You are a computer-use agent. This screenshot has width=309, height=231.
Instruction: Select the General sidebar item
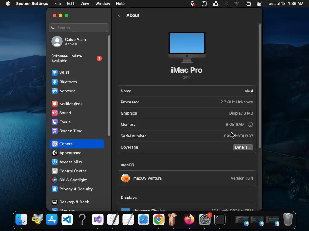pyautogui.click(x=76, y=144)
